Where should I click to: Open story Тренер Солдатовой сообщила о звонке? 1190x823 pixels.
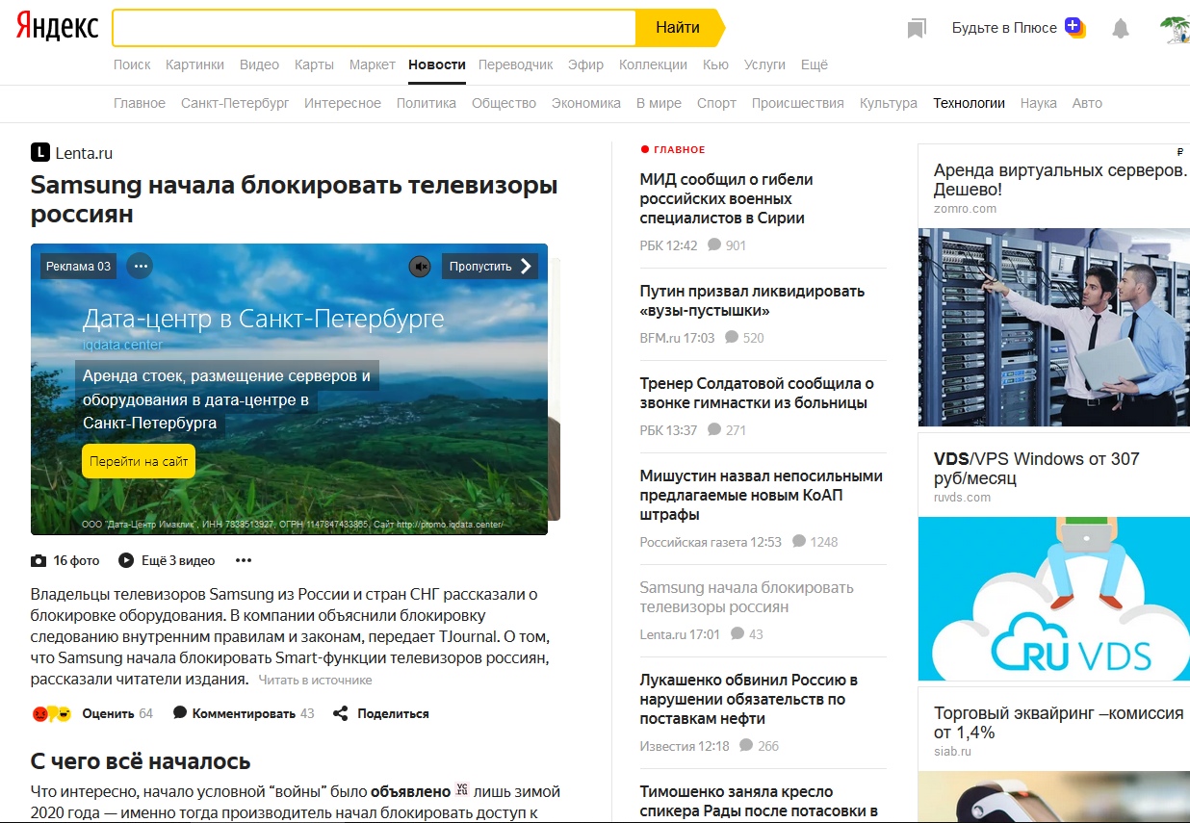[757, 393]
